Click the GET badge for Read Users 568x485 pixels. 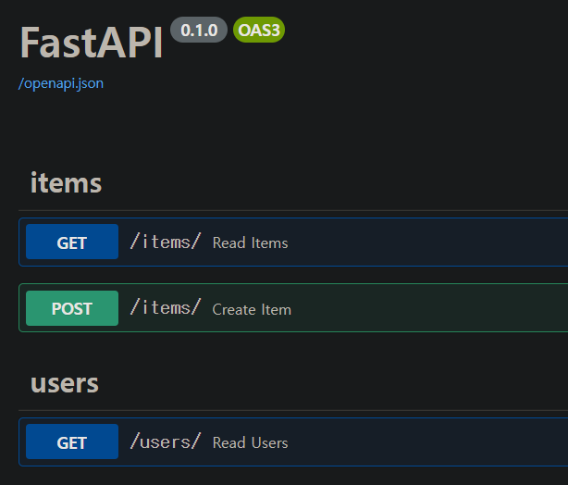(72, 441)
